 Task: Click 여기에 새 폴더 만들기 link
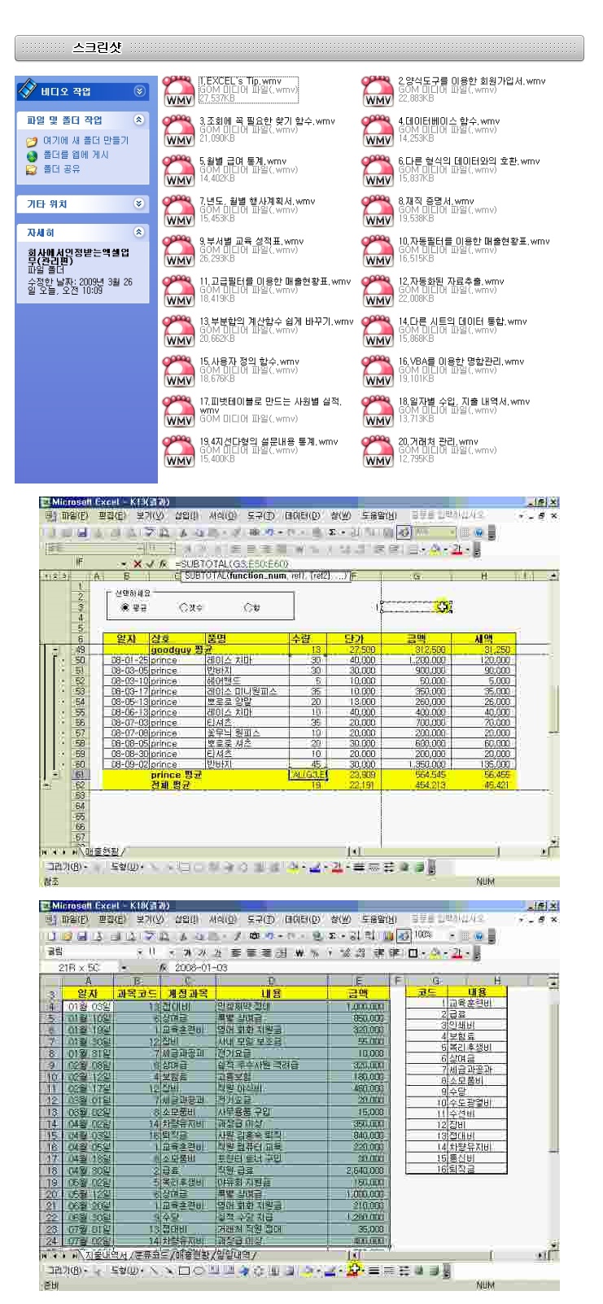[x=85, y=140]
